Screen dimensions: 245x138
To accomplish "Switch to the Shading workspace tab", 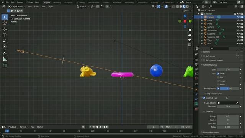I will pos(106,3).
